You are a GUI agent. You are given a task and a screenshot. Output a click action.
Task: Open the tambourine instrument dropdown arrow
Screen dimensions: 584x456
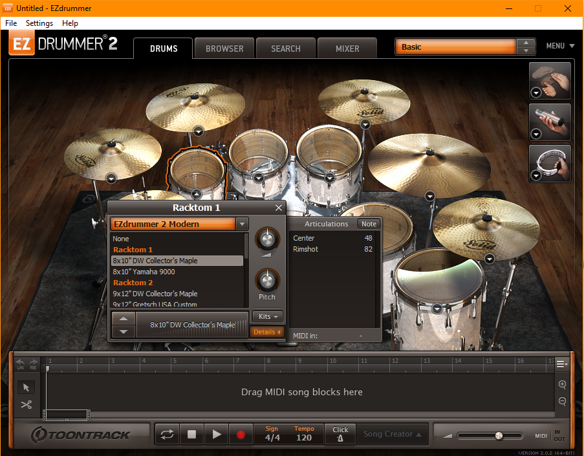(536, 175)
